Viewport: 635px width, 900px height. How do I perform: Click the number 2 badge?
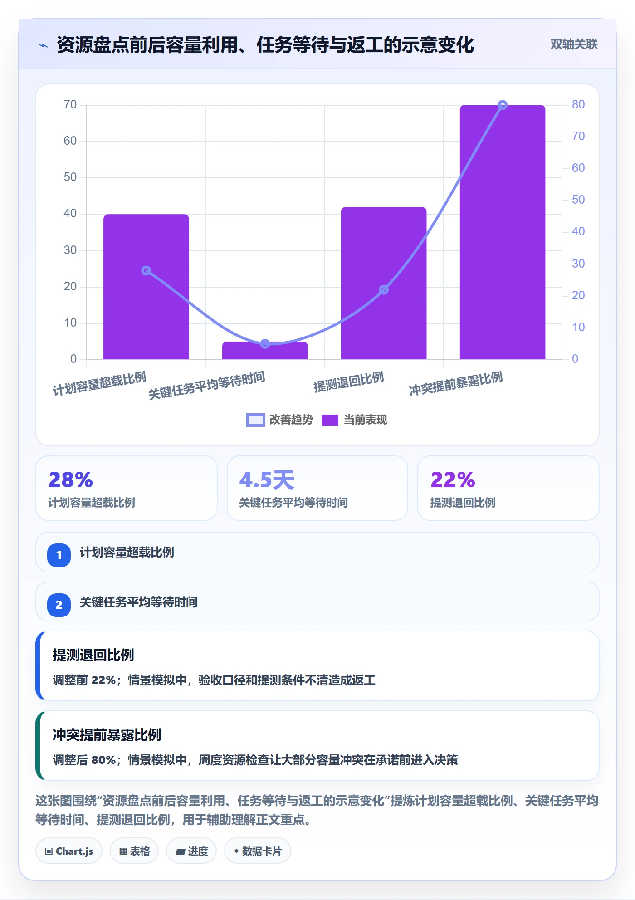click(x=59, y=605)
